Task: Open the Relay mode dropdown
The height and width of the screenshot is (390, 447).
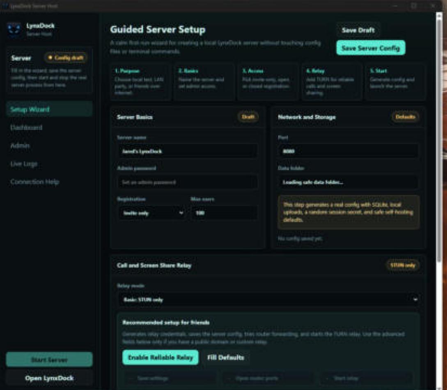Action: click(x=268, y=300)
